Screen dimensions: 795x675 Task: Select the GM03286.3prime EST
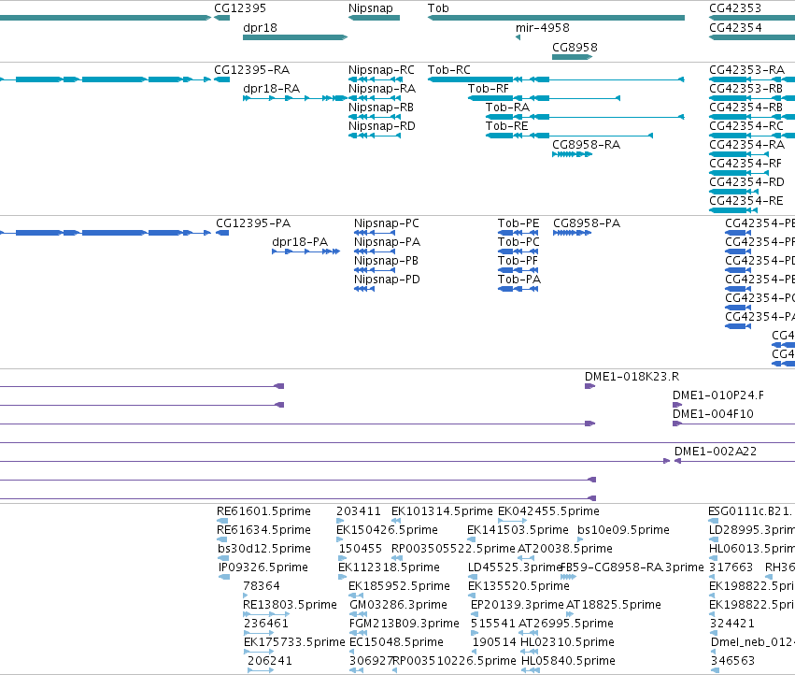pyautogui.click(x=359, y=614)
